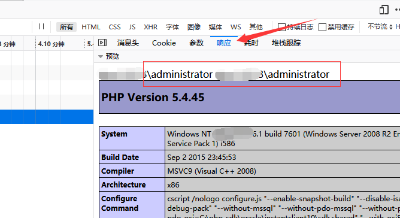This screenshot has height=218, width=400.
Task: Open the 耗时 tab
Action: tap(251, 43)
